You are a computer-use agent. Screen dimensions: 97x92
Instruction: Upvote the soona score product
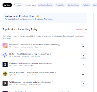coord(83,47)
